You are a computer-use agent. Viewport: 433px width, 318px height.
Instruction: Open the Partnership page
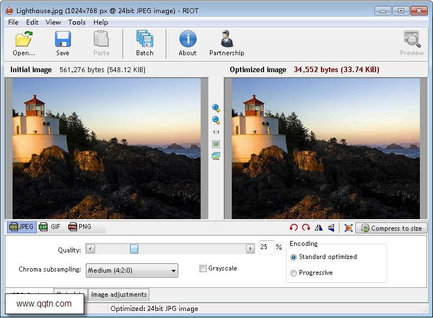[x=227, y=43]
